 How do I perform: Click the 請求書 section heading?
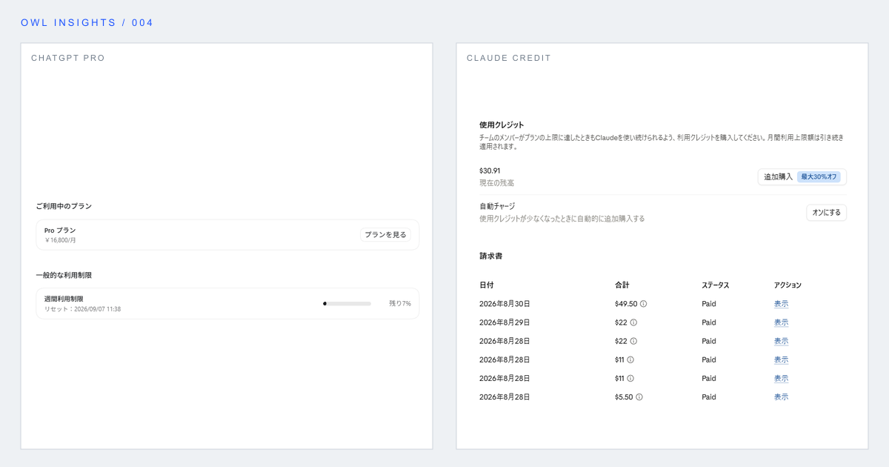pos(490,256)
